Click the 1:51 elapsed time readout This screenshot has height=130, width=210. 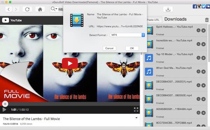[x=14, y=110]
